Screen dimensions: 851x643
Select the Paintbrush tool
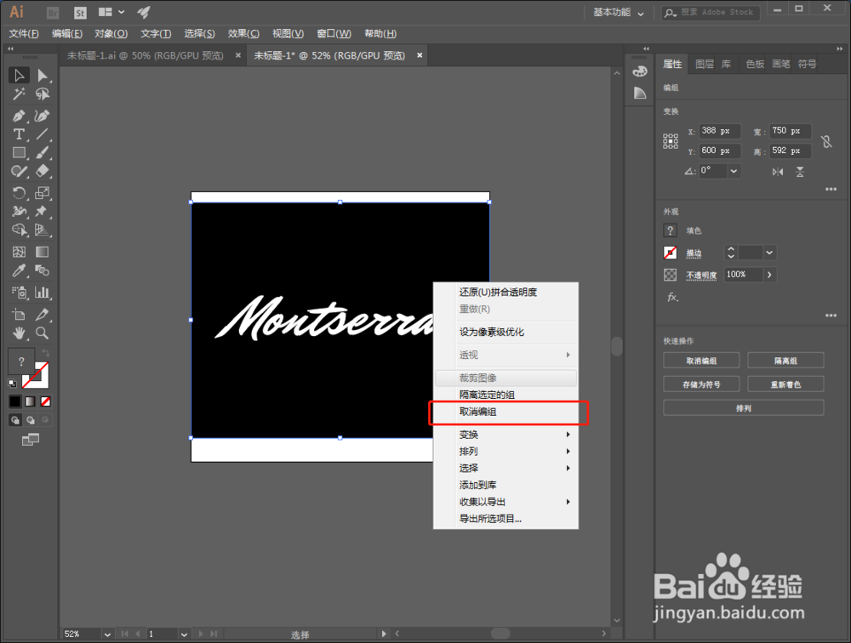tap(43, 153)
